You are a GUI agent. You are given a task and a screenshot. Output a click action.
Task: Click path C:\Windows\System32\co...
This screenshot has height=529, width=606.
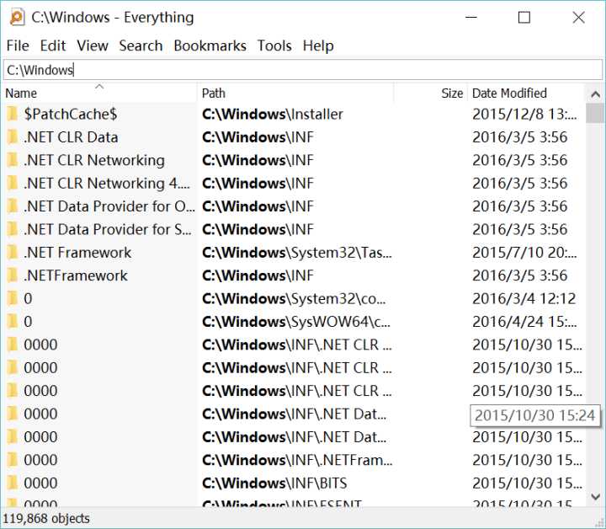point(294,298)
